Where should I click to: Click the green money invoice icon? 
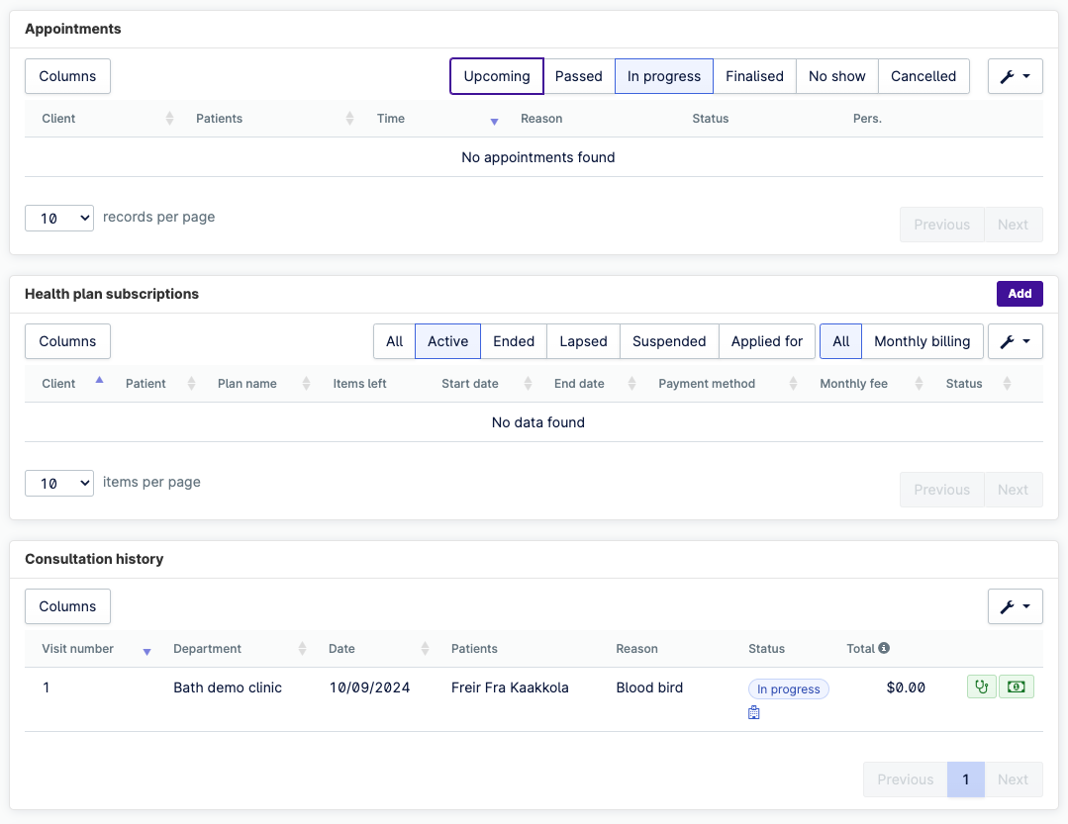click(1016, 687)
